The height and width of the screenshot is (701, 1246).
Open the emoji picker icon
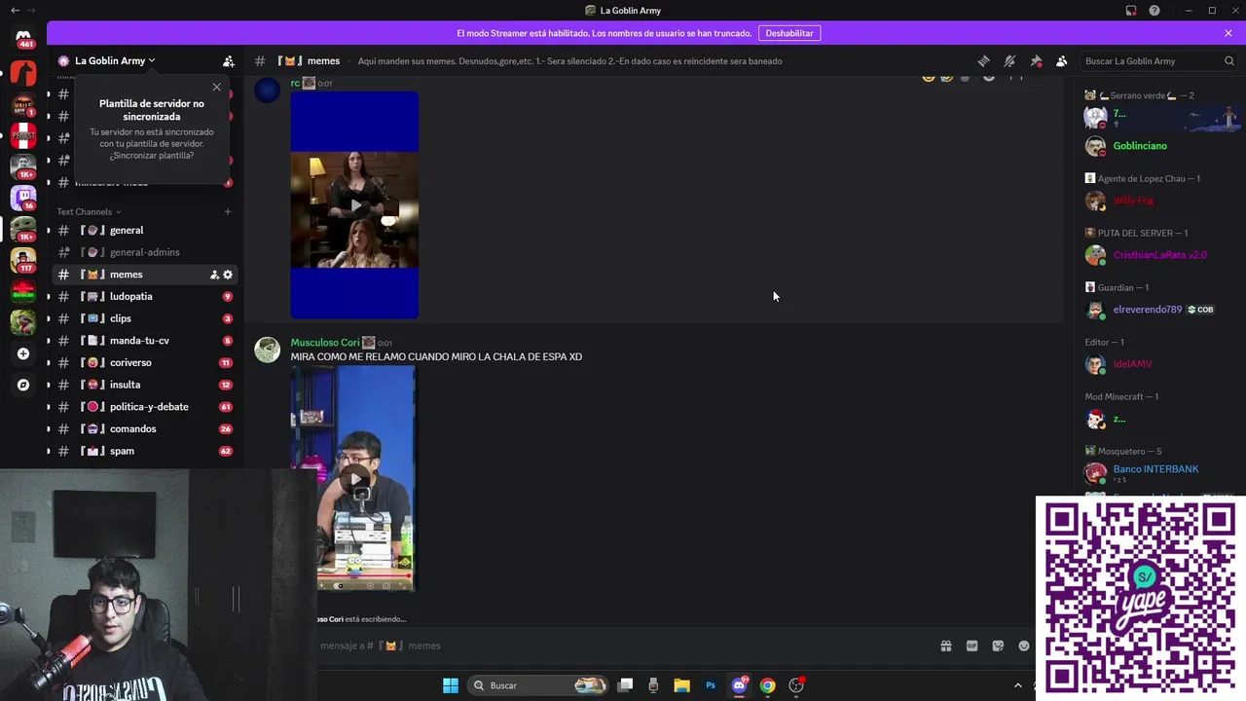1024,646
